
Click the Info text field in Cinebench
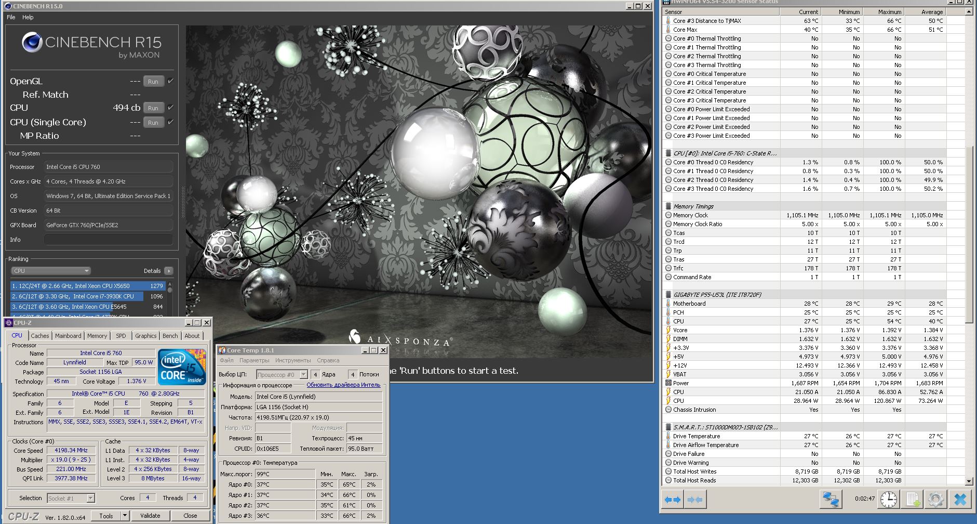(x=108, y=240)
